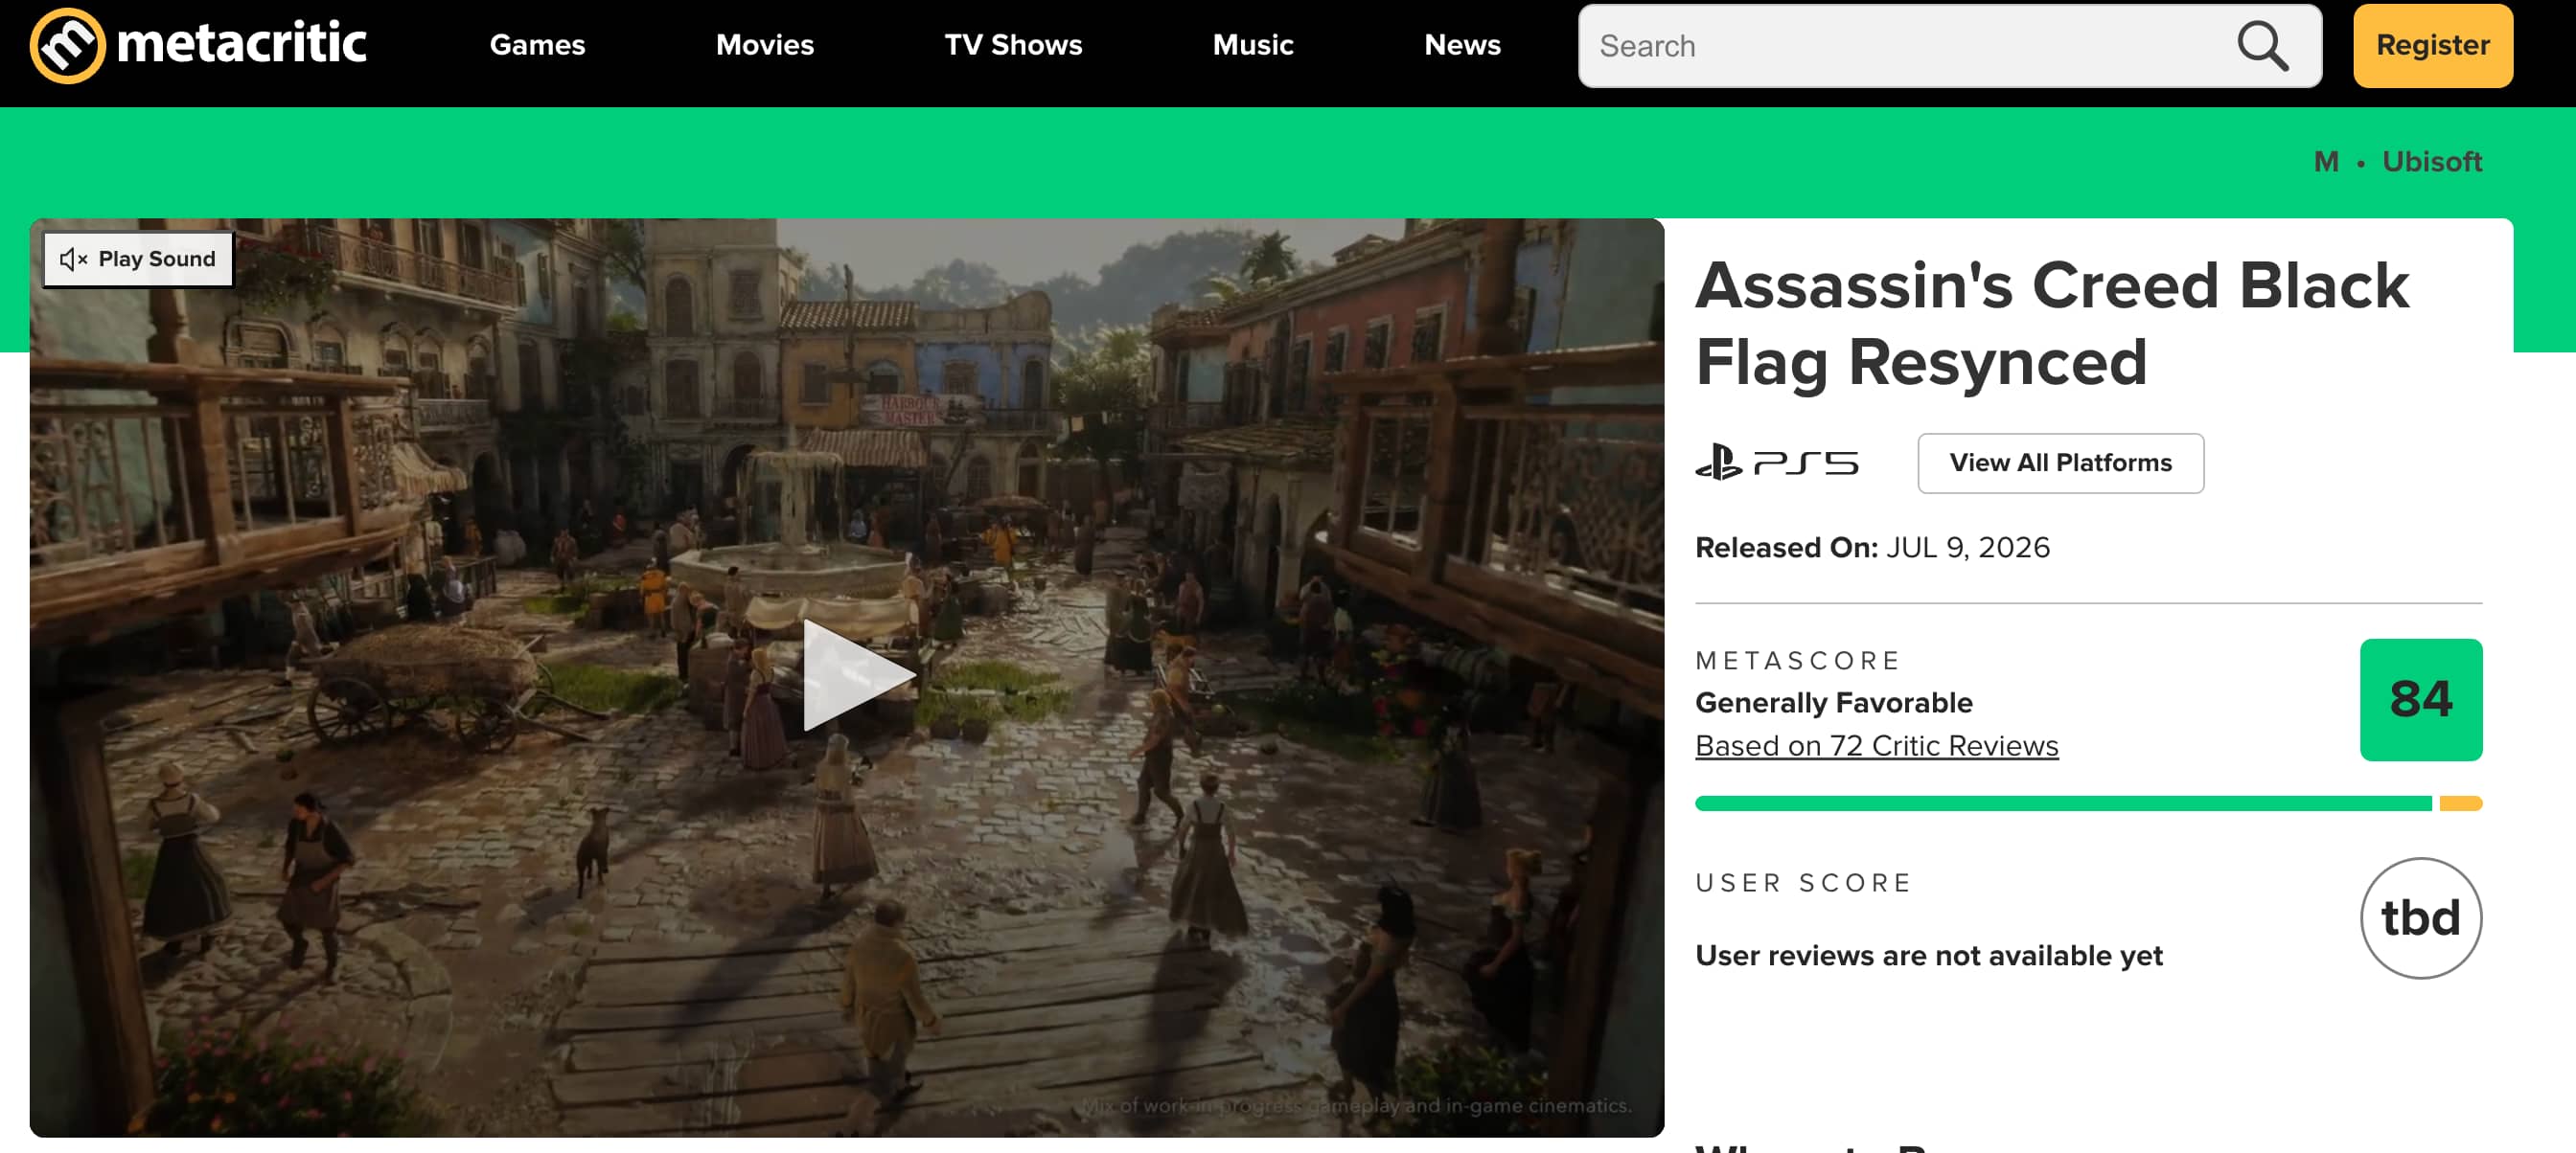Image resolution: width=2576 pixels, height=1153 pixels.
Task: Click the Assassin's Creed Black Flag Resynced title
Action: click(x=2052, y=323)
